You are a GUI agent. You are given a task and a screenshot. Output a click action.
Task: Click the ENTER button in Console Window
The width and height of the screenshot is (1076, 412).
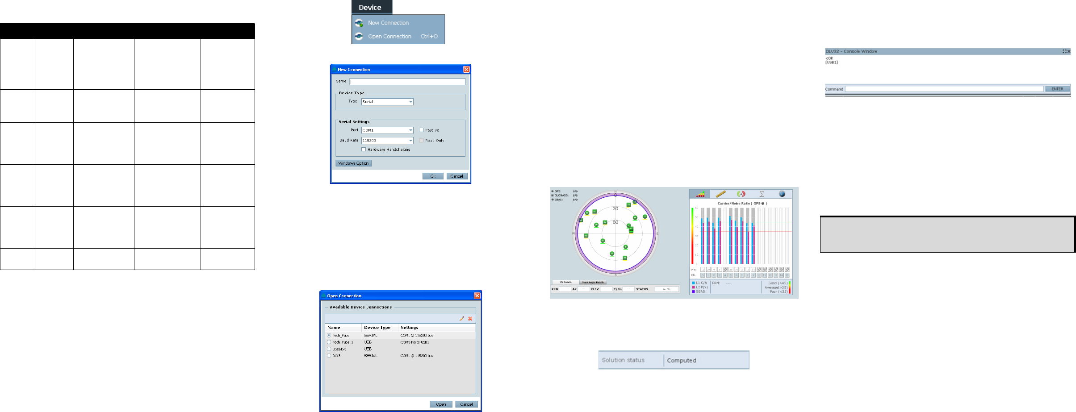(1057, 89)
